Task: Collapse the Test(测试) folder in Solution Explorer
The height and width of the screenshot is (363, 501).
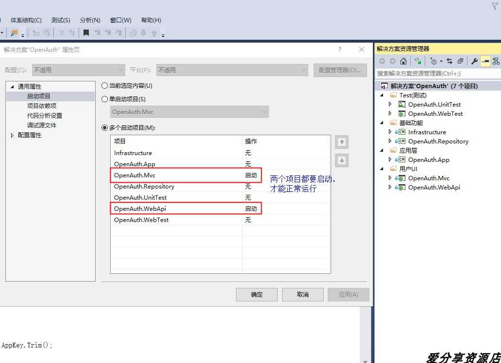Action: [x=382, y=95]
